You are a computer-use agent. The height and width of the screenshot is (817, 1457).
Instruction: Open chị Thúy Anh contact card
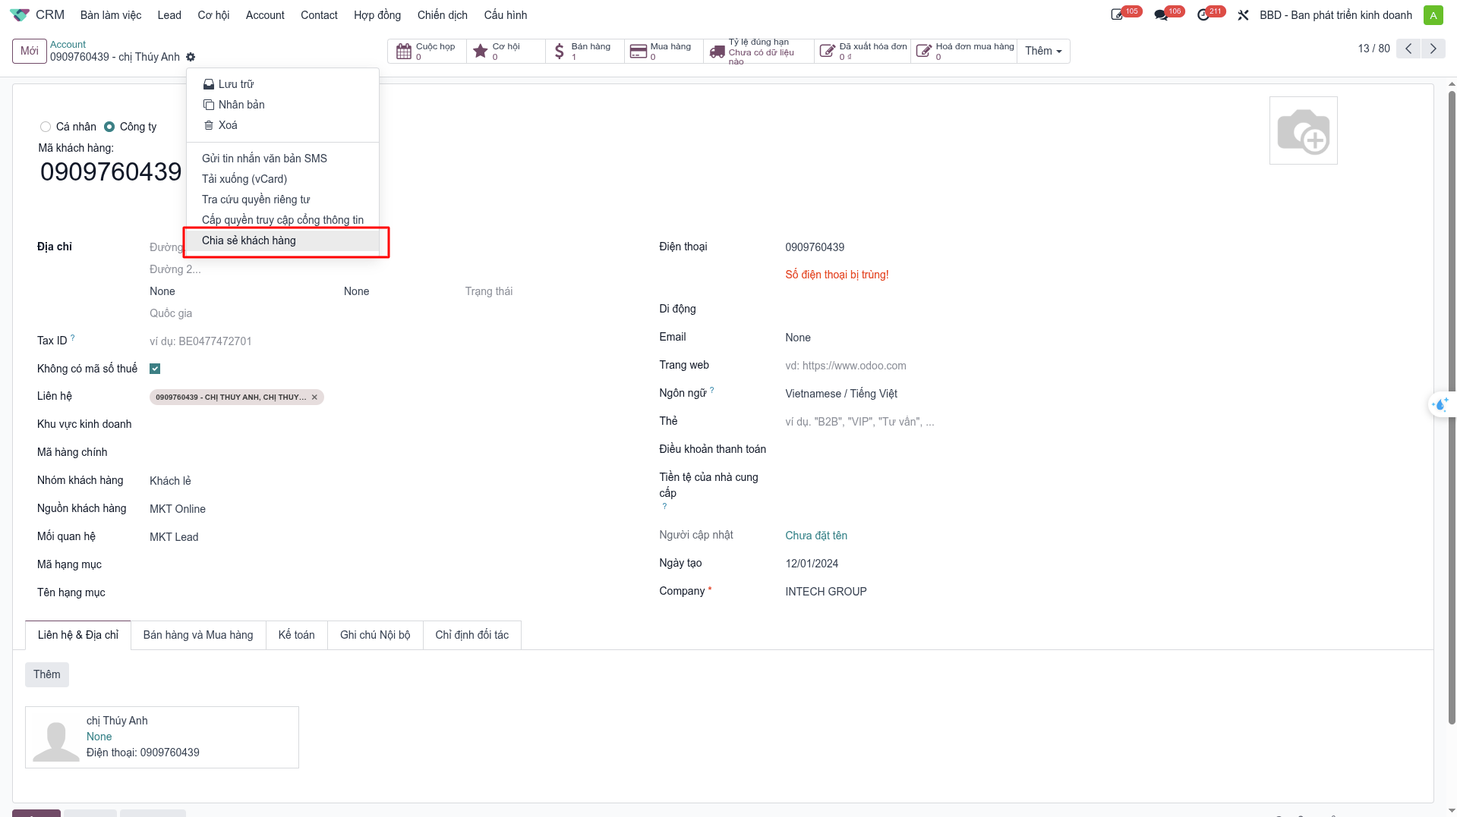point(162,737)
